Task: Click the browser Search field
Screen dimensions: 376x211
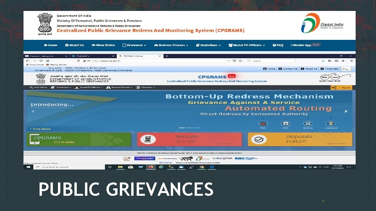Action: [x=271, y=61]
